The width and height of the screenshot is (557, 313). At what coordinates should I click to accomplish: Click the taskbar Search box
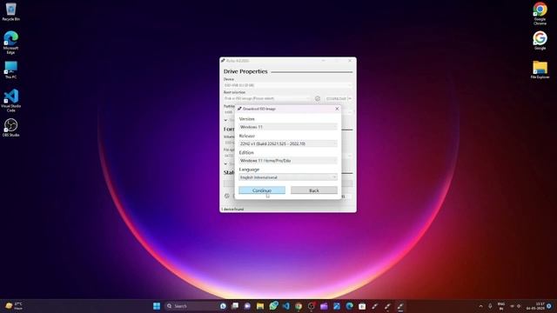(191, 306)
